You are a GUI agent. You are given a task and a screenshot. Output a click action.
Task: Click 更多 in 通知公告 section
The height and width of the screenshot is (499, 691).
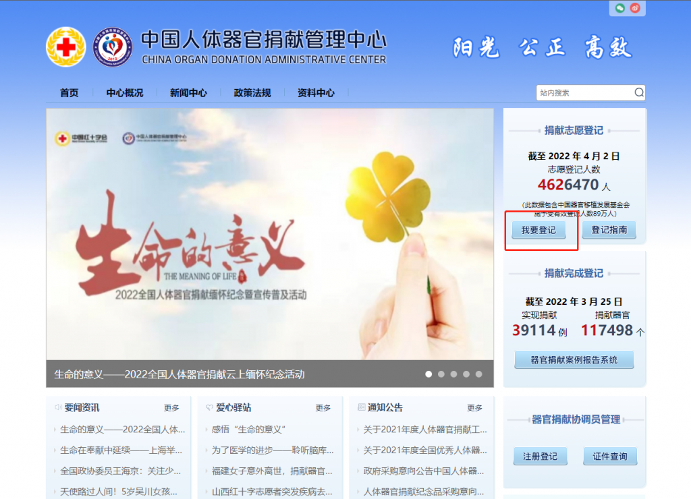474,408
